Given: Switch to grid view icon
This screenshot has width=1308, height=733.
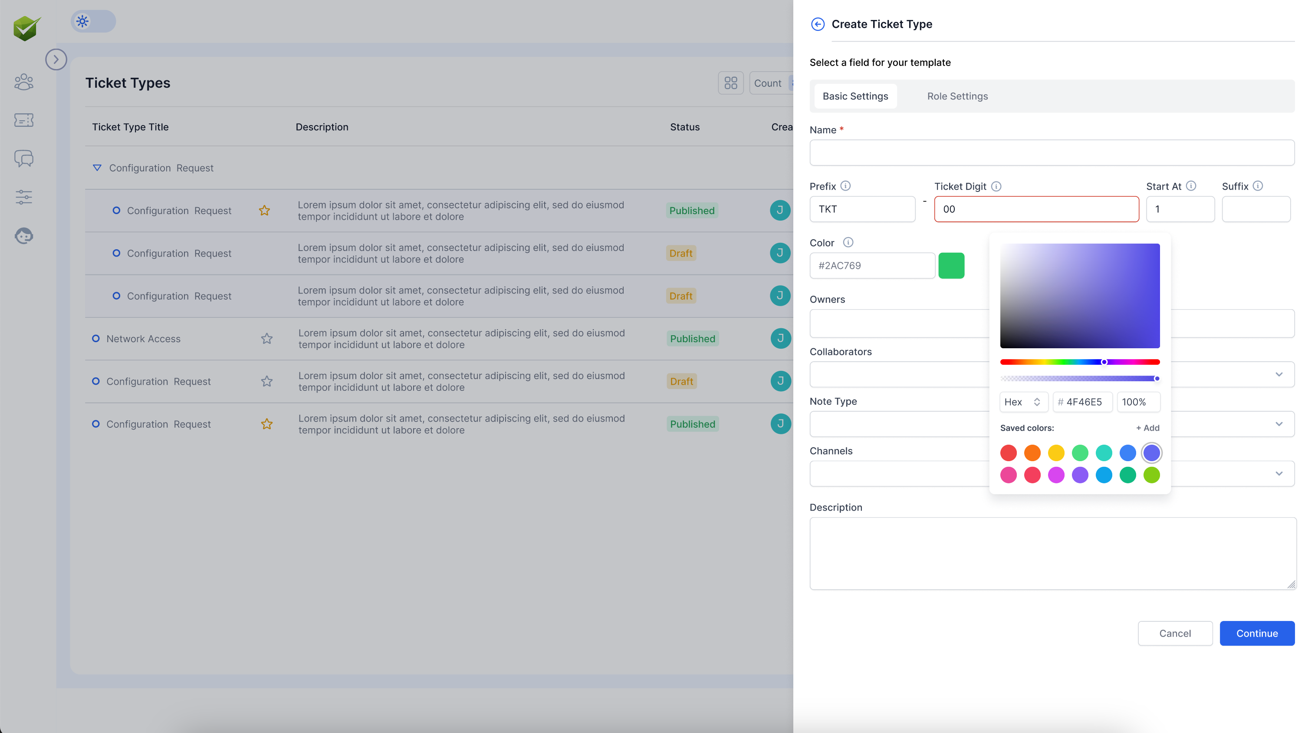Looking at the screenshot, I should click(731, 83).
